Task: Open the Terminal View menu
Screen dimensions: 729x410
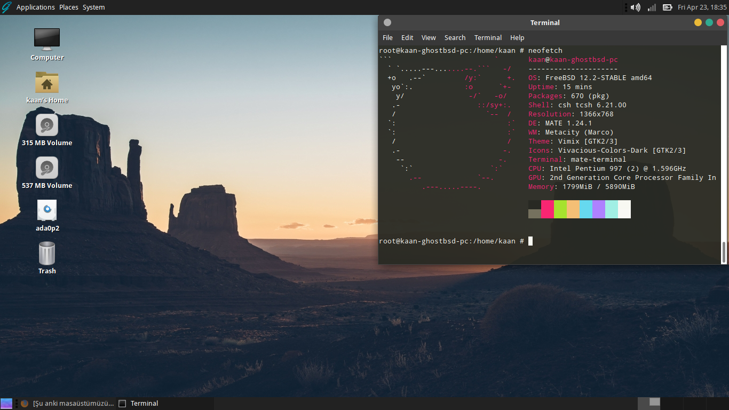Action: [429, 38]
